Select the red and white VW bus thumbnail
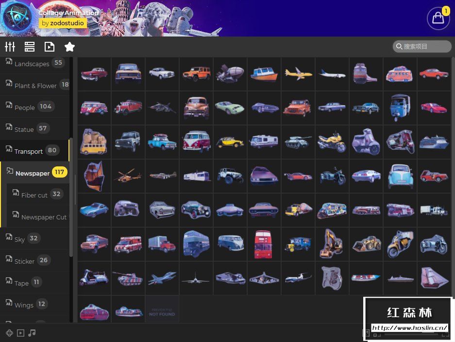This screenshot has width=455, height=342. [196, 142]
